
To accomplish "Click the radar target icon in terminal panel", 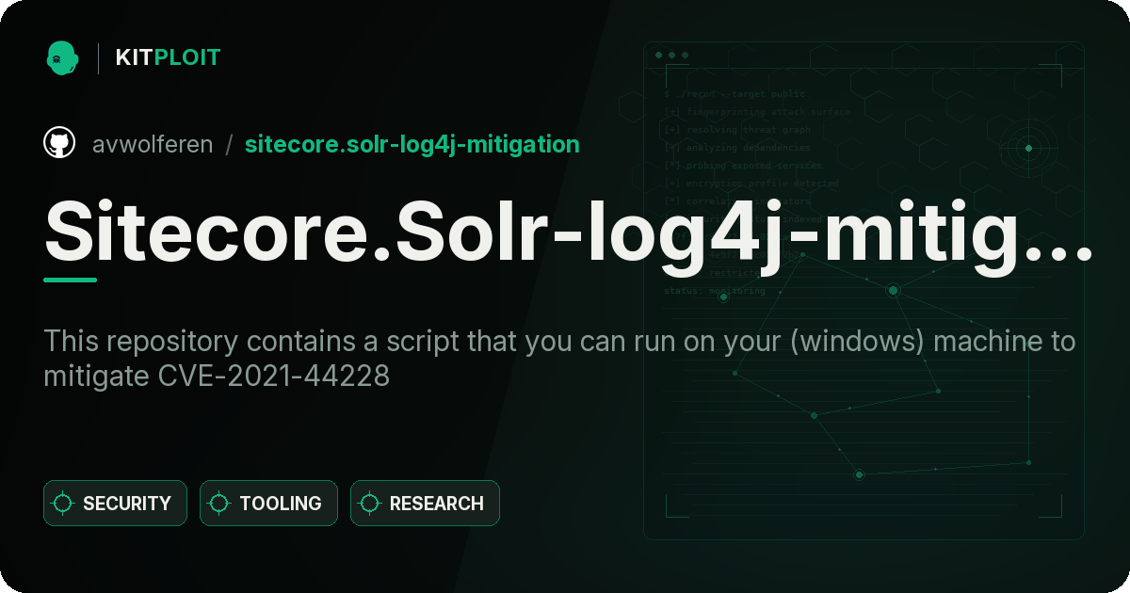I will (1028, 148).
